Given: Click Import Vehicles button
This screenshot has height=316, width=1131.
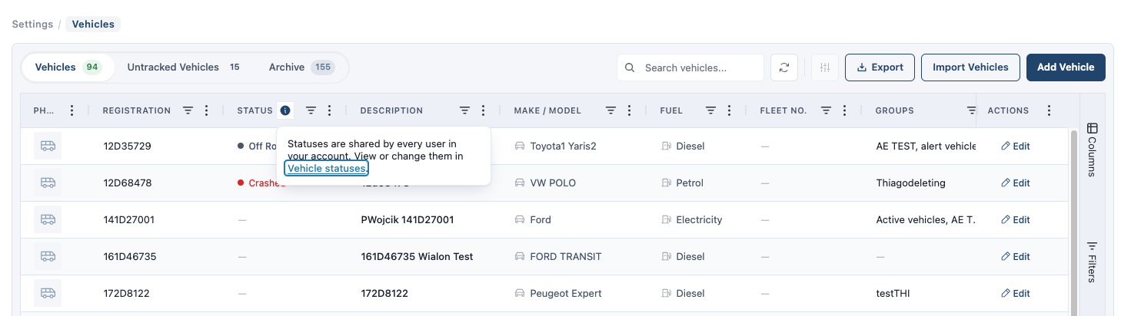Looking at the screenshot, I should pos(970,67).
